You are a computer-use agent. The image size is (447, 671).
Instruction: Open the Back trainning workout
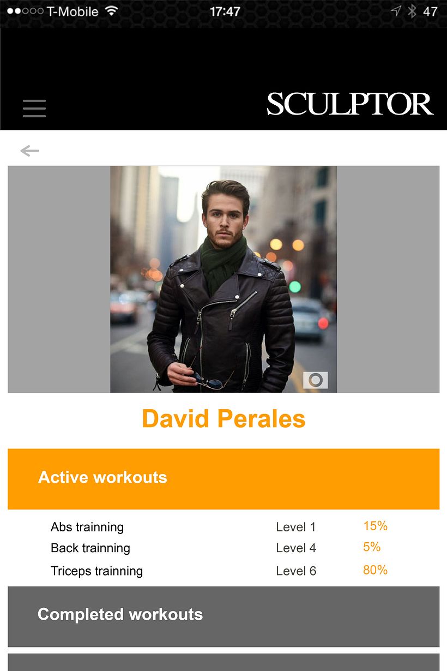[90, 548]
